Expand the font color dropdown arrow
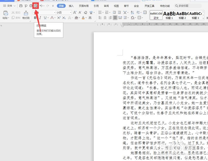Image resolution: width=208 pixels, height=161 pixels. click(86, 18)
